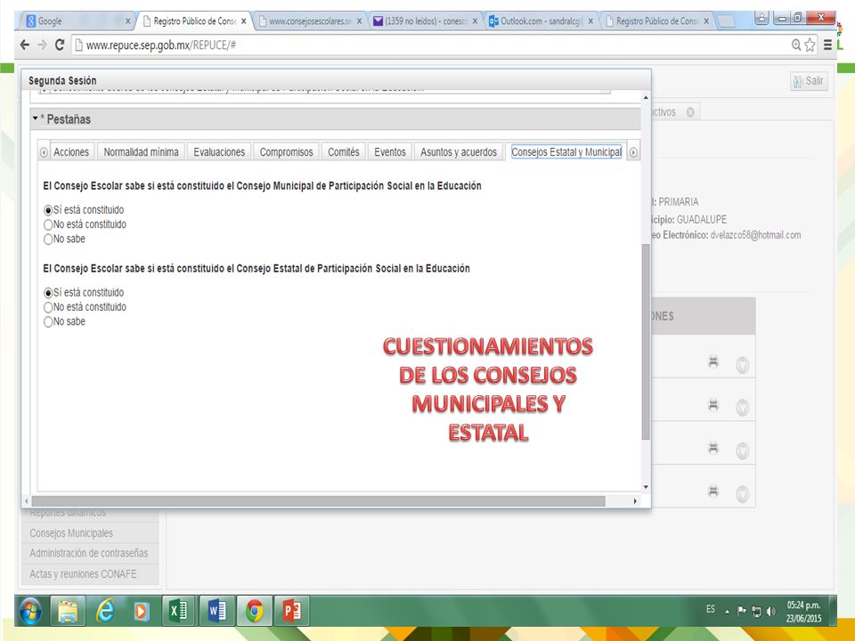
Task: Open PowerPoint from the taskbar
Action: click(292, 611)
